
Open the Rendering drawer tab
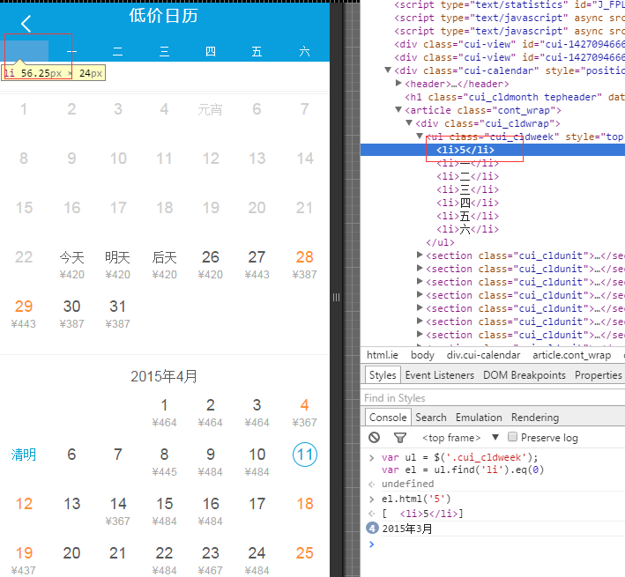pyautogui.click(x=535, y=418)
